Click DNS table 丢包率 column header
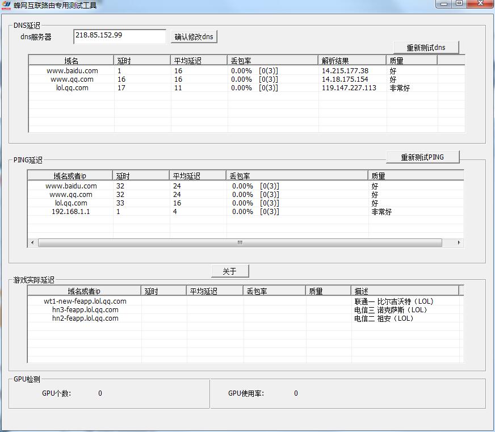 pyautogui.click(x=272, y=61)
